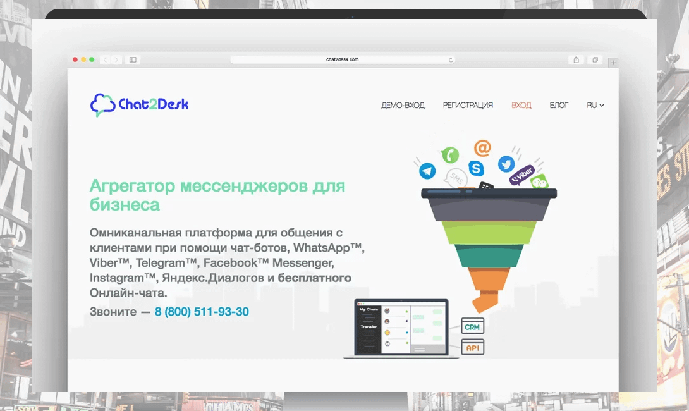
Task: Click the heading "Агрегатор мессенджеров для бизнеса"
Action: click(x=217, y=195)
